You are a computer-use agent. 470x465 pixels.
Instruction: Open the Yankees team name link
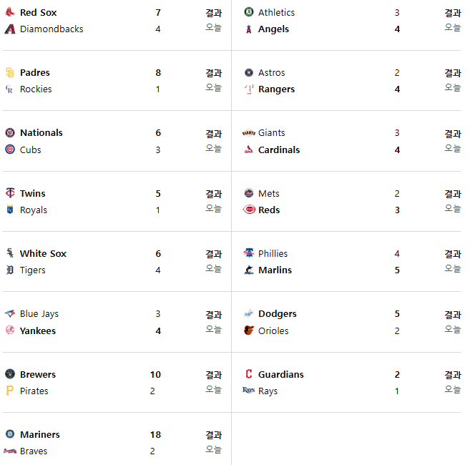[x=38, y=331]
